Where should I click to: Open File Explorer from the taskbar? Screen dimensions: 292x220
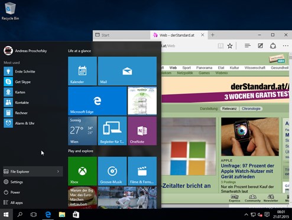tap(62, 215)
